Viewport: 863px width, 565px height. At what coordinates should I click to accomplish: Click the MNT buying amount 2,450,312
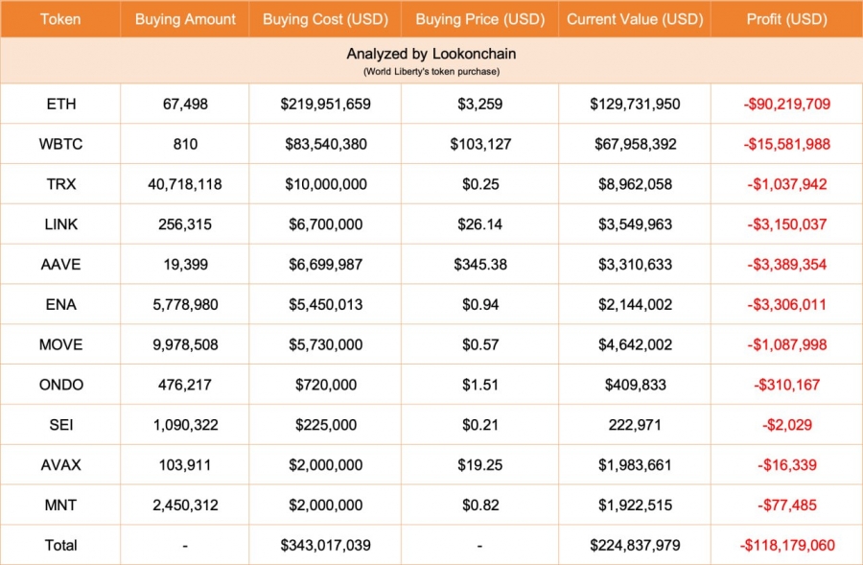[x=185, y=505]
